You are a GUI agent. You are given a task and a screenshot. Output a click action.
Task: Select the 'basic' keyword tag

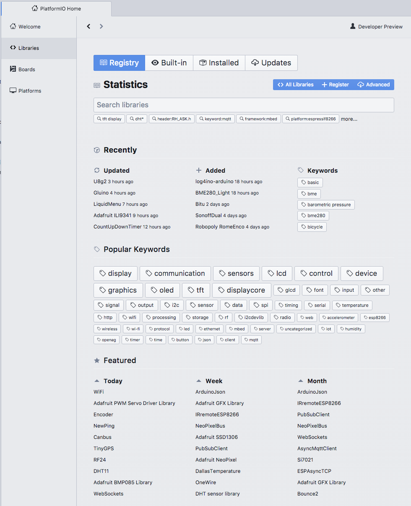pos(310,182)
